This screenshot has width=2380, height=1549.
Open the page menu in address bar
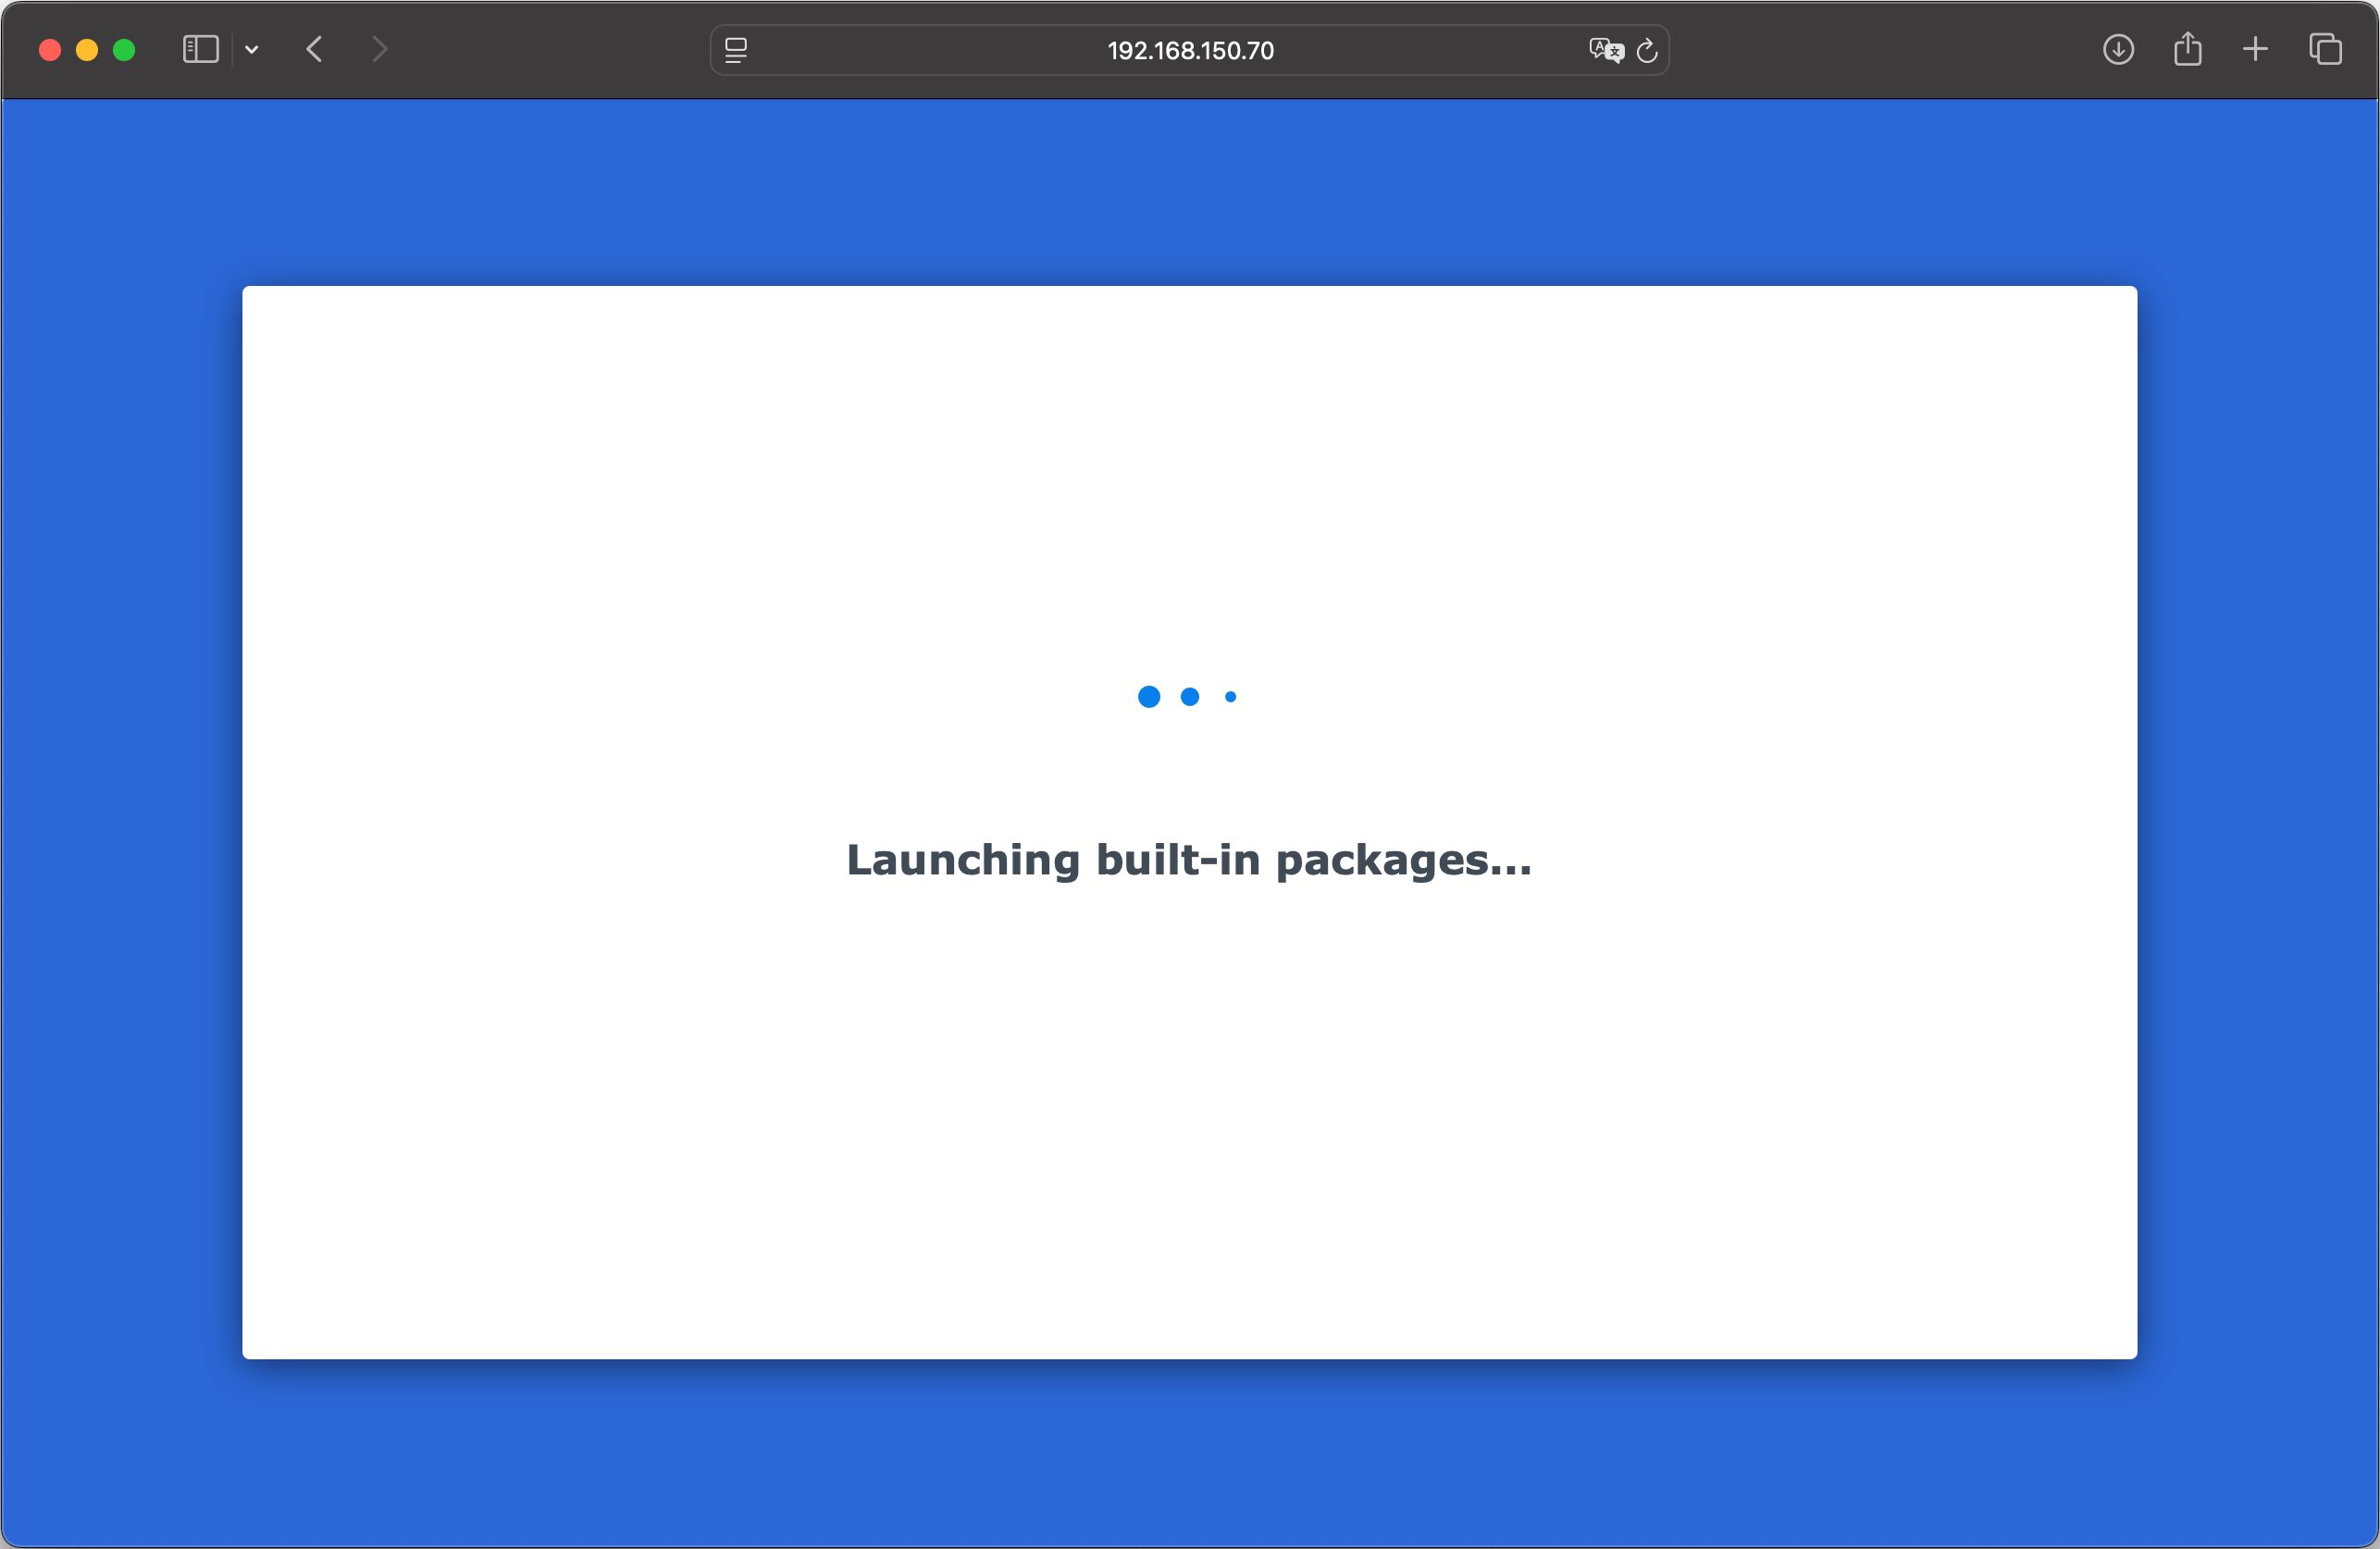coord(736,50)
